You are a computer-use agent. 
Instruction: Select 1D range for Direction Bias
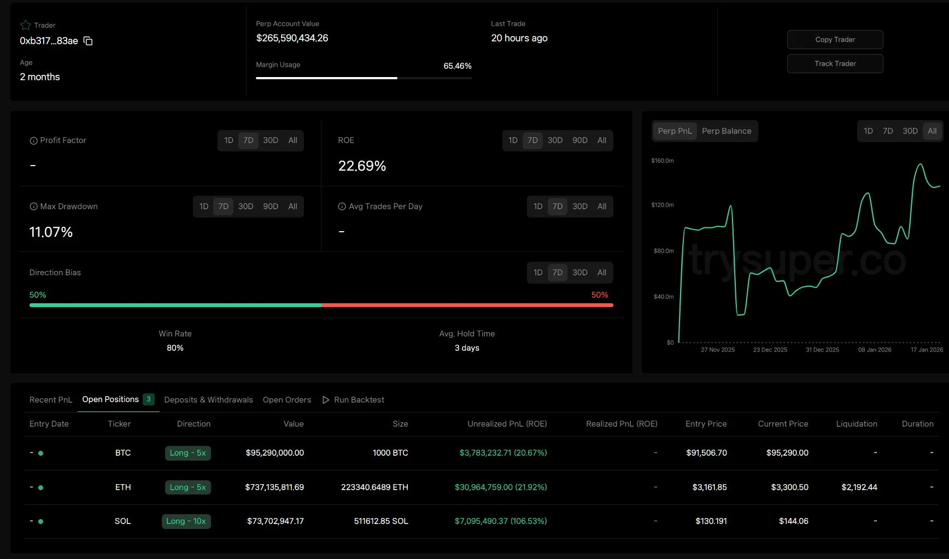pyautogui.click(x=538, y=273)
